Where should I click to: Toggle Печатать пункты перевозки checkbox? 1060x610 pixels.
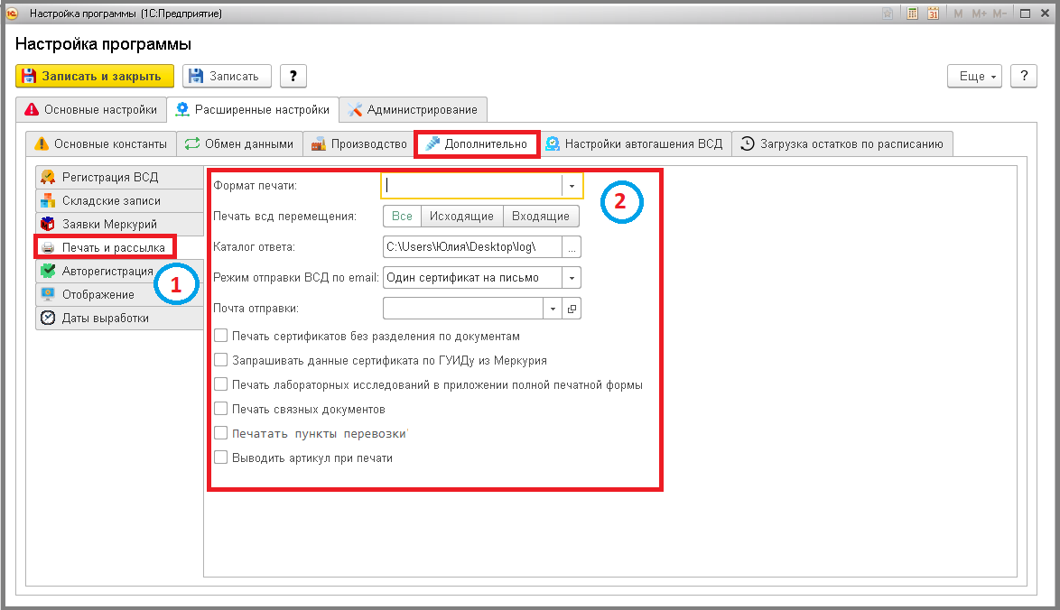(x=220, y=433)
